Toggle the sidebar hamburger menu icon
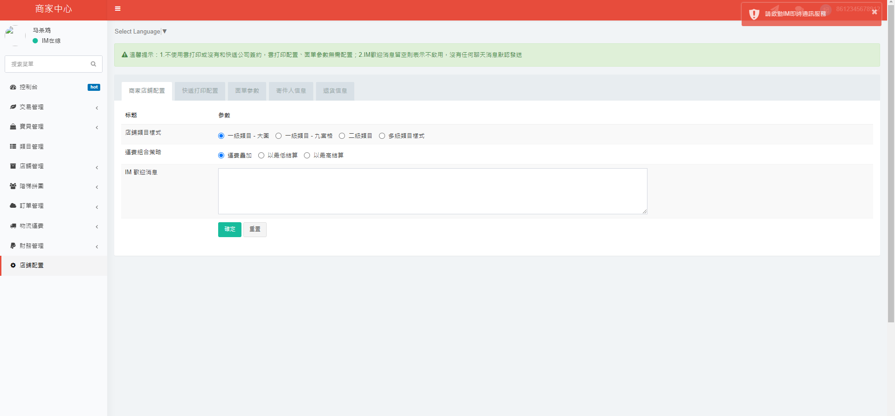The width and height of the screenshot is (895, 416). coord(117,8)
